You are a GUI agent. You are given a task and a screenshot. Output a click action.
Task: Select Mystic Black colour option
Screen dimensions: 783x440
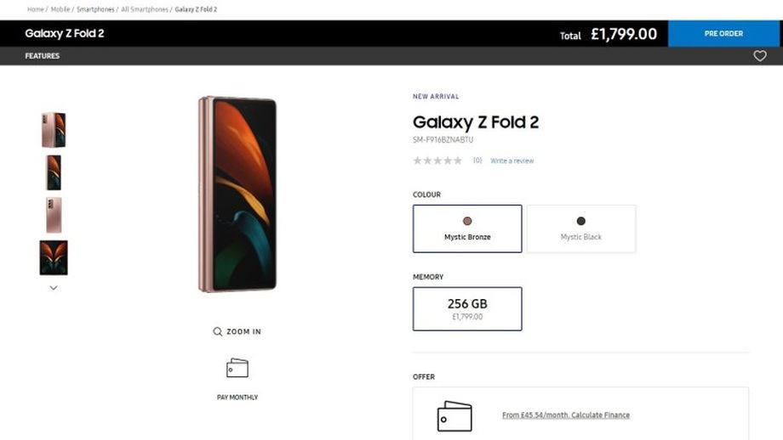[581, 228]
